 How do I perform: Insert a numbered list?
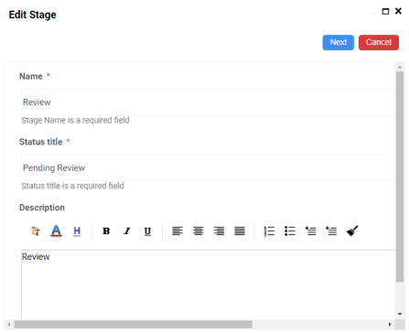[x=269, y=231]
